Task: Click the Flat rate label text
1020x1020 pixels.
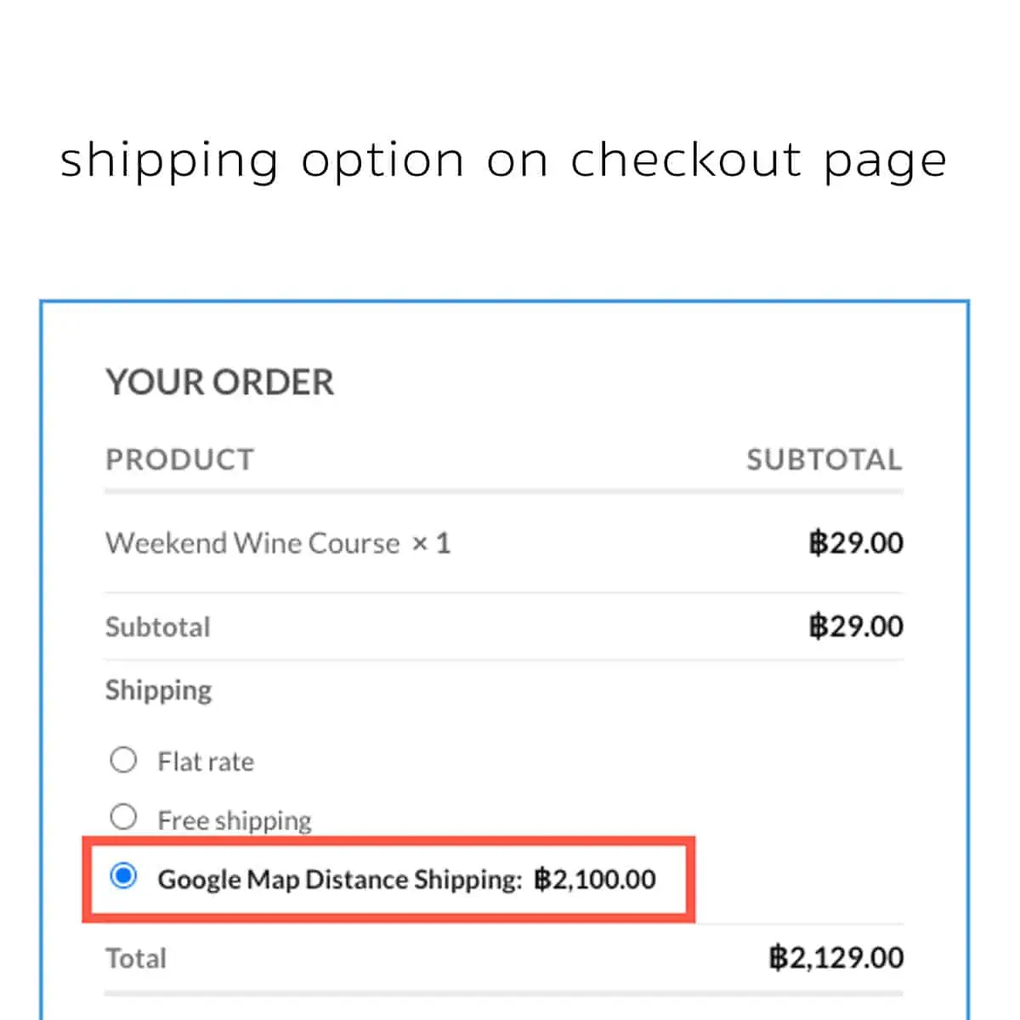Action: pos(206,762)
